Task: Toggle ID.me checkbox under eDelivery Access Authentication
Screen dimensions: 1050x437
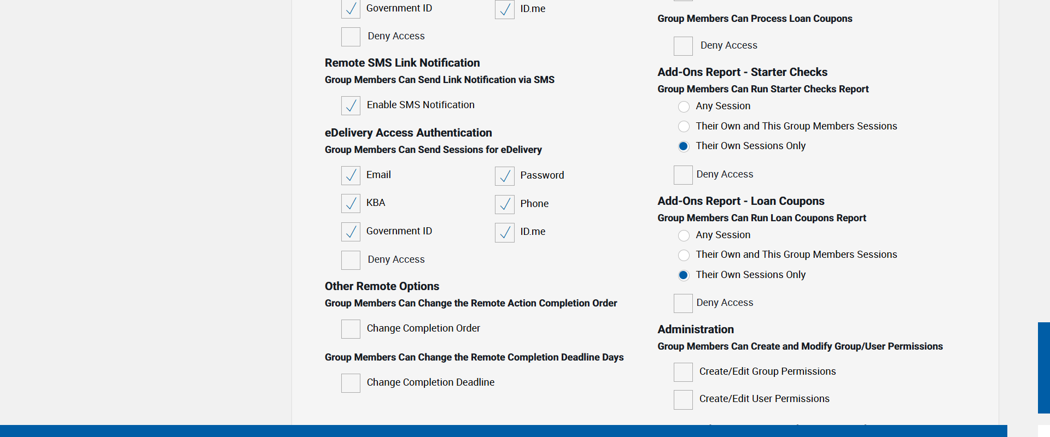Action: tap(504, 232)
